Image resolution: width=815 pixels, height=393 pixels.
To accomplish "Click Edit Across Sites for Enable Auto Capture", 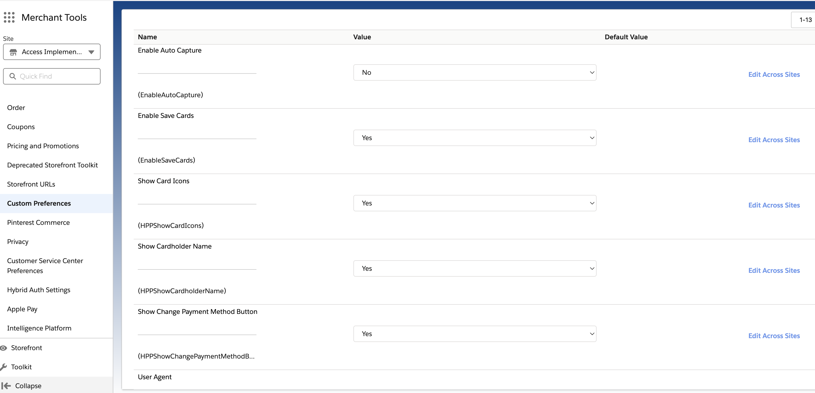I will coord(774,74).
